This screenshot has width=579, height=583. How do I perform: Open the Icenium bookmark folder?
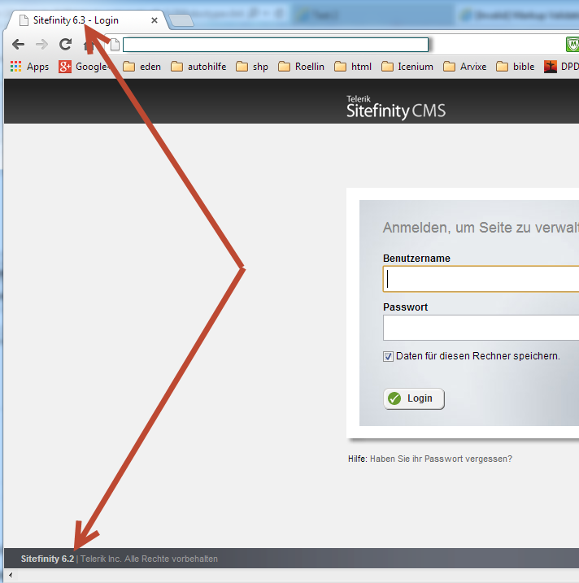click(407, 67)
